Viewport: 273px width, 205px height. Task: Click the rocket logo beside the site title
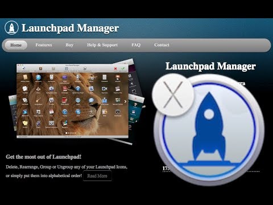coord(11,28)
